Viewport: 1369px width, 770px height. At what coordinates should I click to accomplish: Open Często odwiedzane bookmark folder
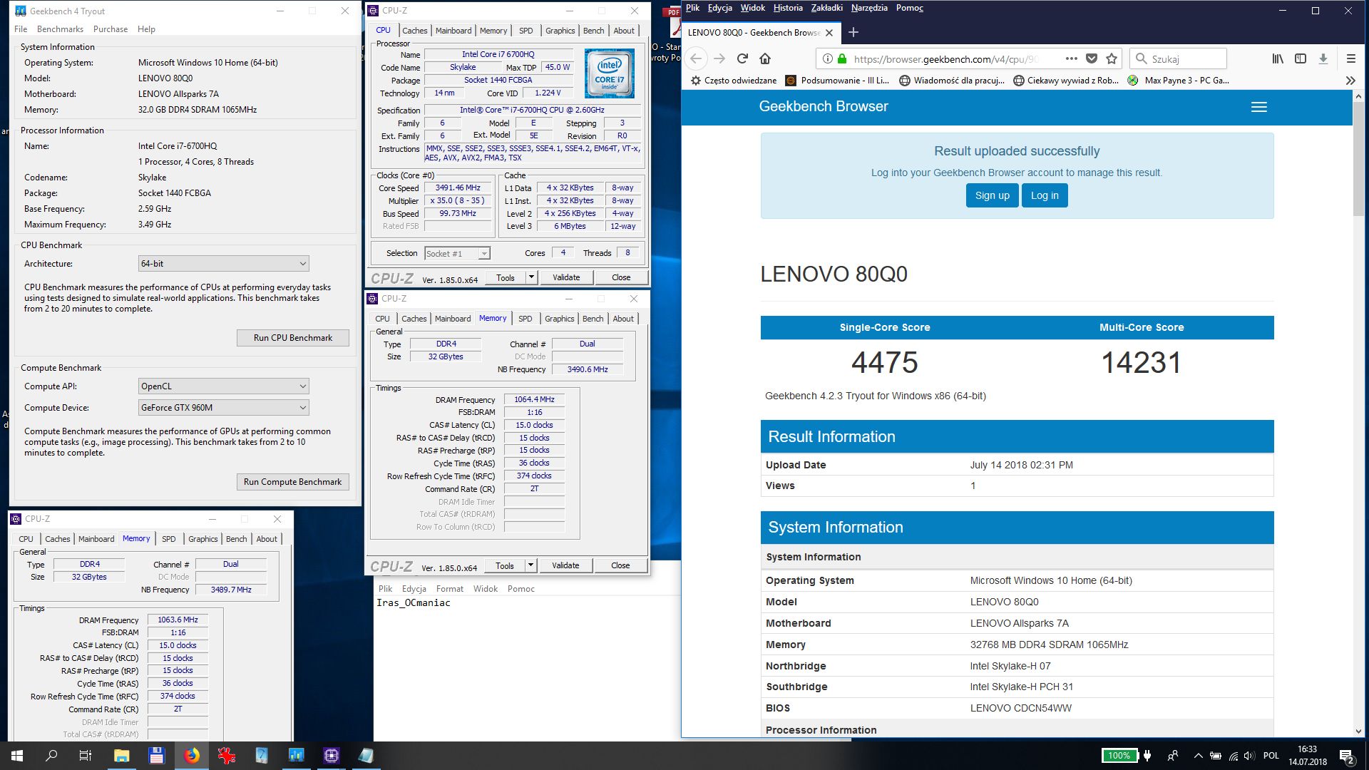coord(734,81)
